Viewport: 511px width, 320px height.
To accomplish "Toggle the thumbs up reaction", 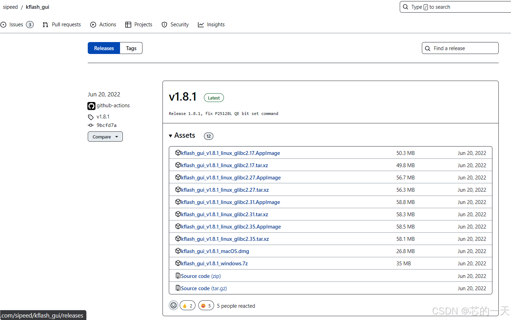I will [187, 306].
